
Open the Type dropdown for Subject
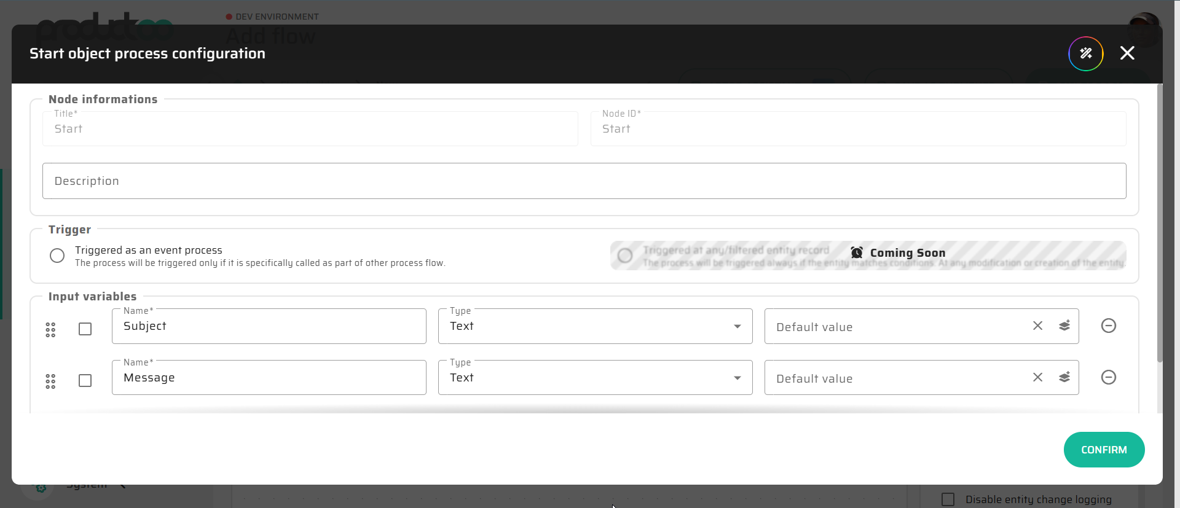pos(594,326)
